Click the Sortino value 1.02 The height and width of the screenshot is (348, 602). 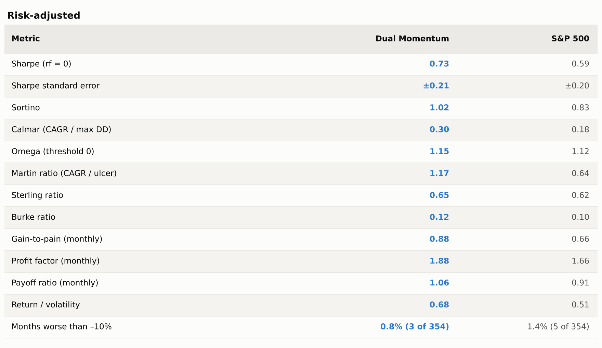(439, 108)
